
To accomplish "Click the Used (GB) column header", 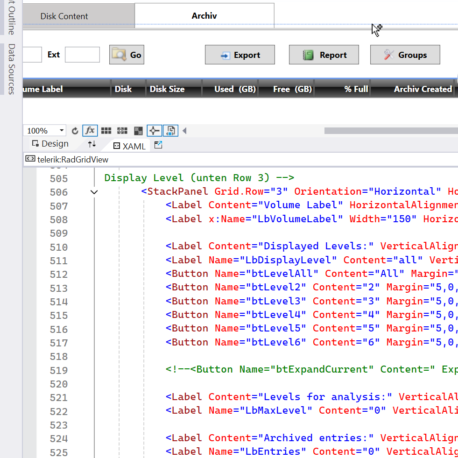I will (230, 89).
